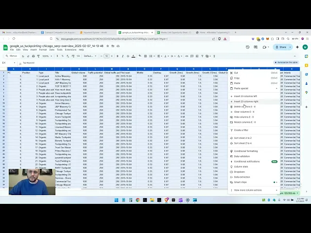Star this spreadsheet
The height and width of the screenshot is (233, 311).
click(108, 46)
